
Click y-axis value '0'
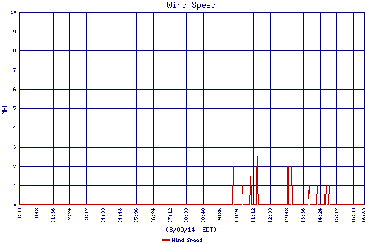[x=15, y=205]
